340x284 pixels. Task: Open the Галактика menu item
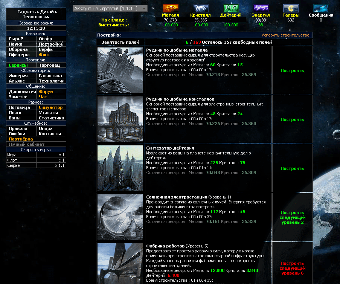point(50,76)
